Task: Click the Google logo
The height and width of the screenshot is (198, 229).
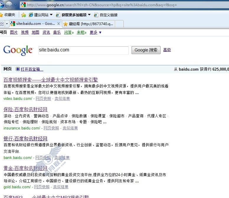Action: tap(18, 50)
